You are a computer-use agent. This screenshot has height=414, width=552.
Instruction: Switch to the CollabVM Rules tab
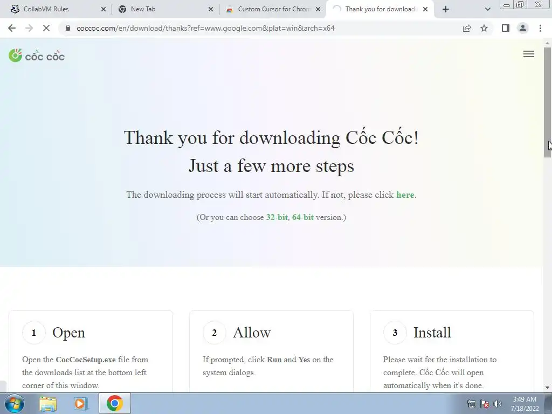56,9
